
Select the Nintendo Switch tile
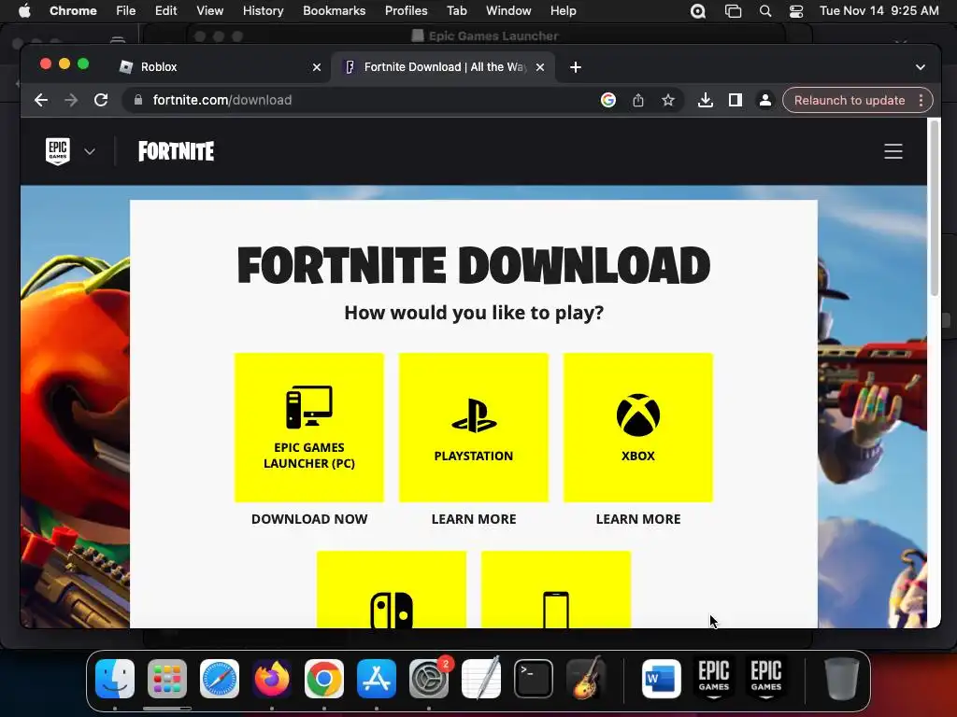tap(392, 590)
